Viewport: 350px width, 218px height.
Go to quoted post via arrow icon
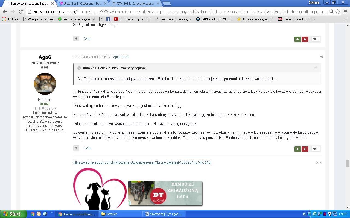(316, 68)
